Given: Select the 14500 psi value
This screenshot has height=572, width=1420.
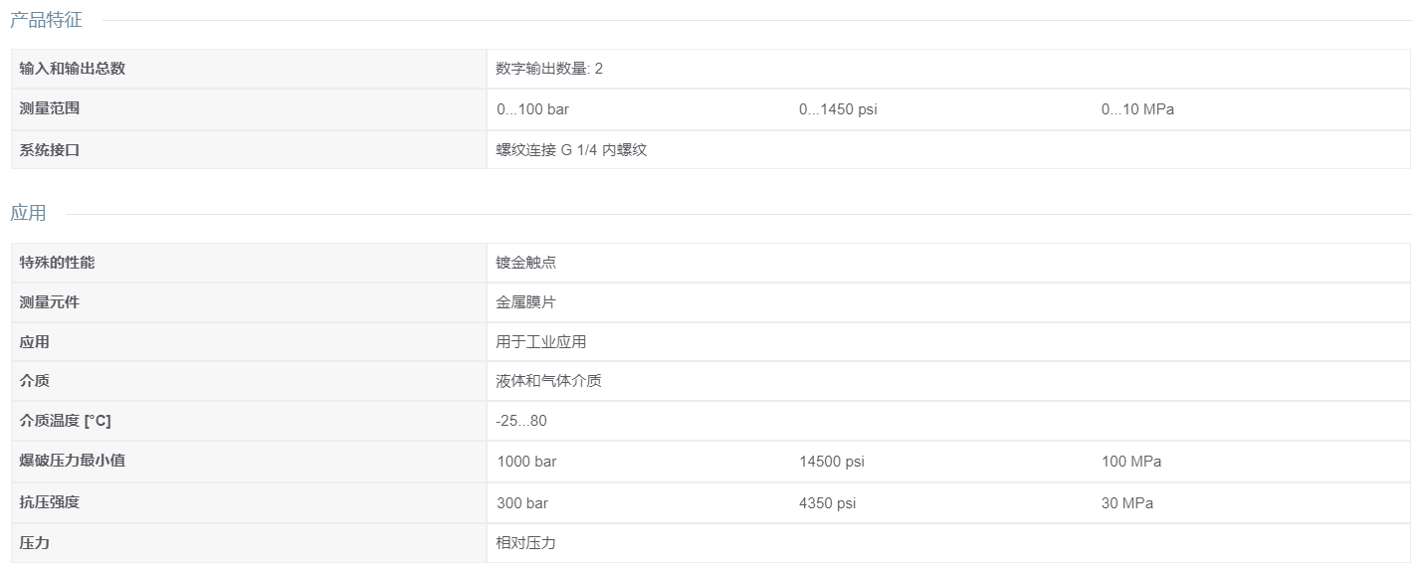Looking at the screenshot, I should pos(832,462).
